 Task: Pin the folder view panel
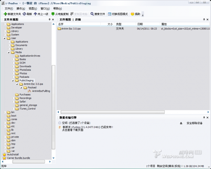coord(49,20)
